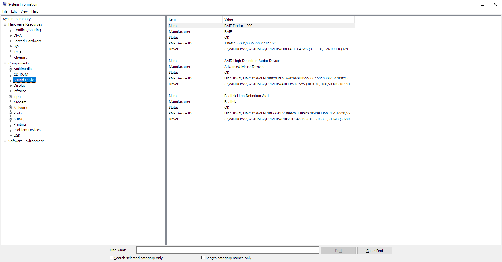
Task: Select the RME Fireface 800 name row
Action: pyautogui.click(x=261, y=26)
